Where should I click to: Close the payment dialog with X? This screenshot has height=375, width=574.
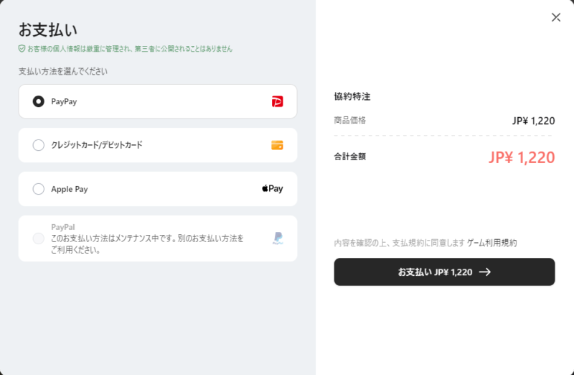point(556,17)
